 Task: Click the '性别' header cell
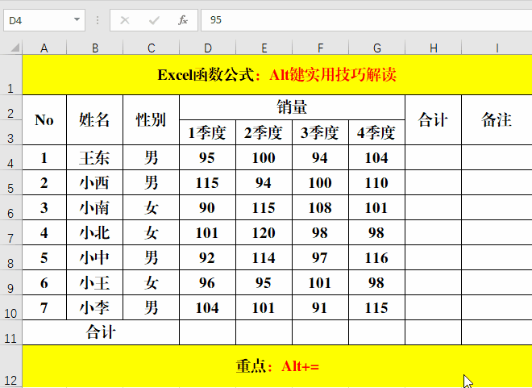151,120
